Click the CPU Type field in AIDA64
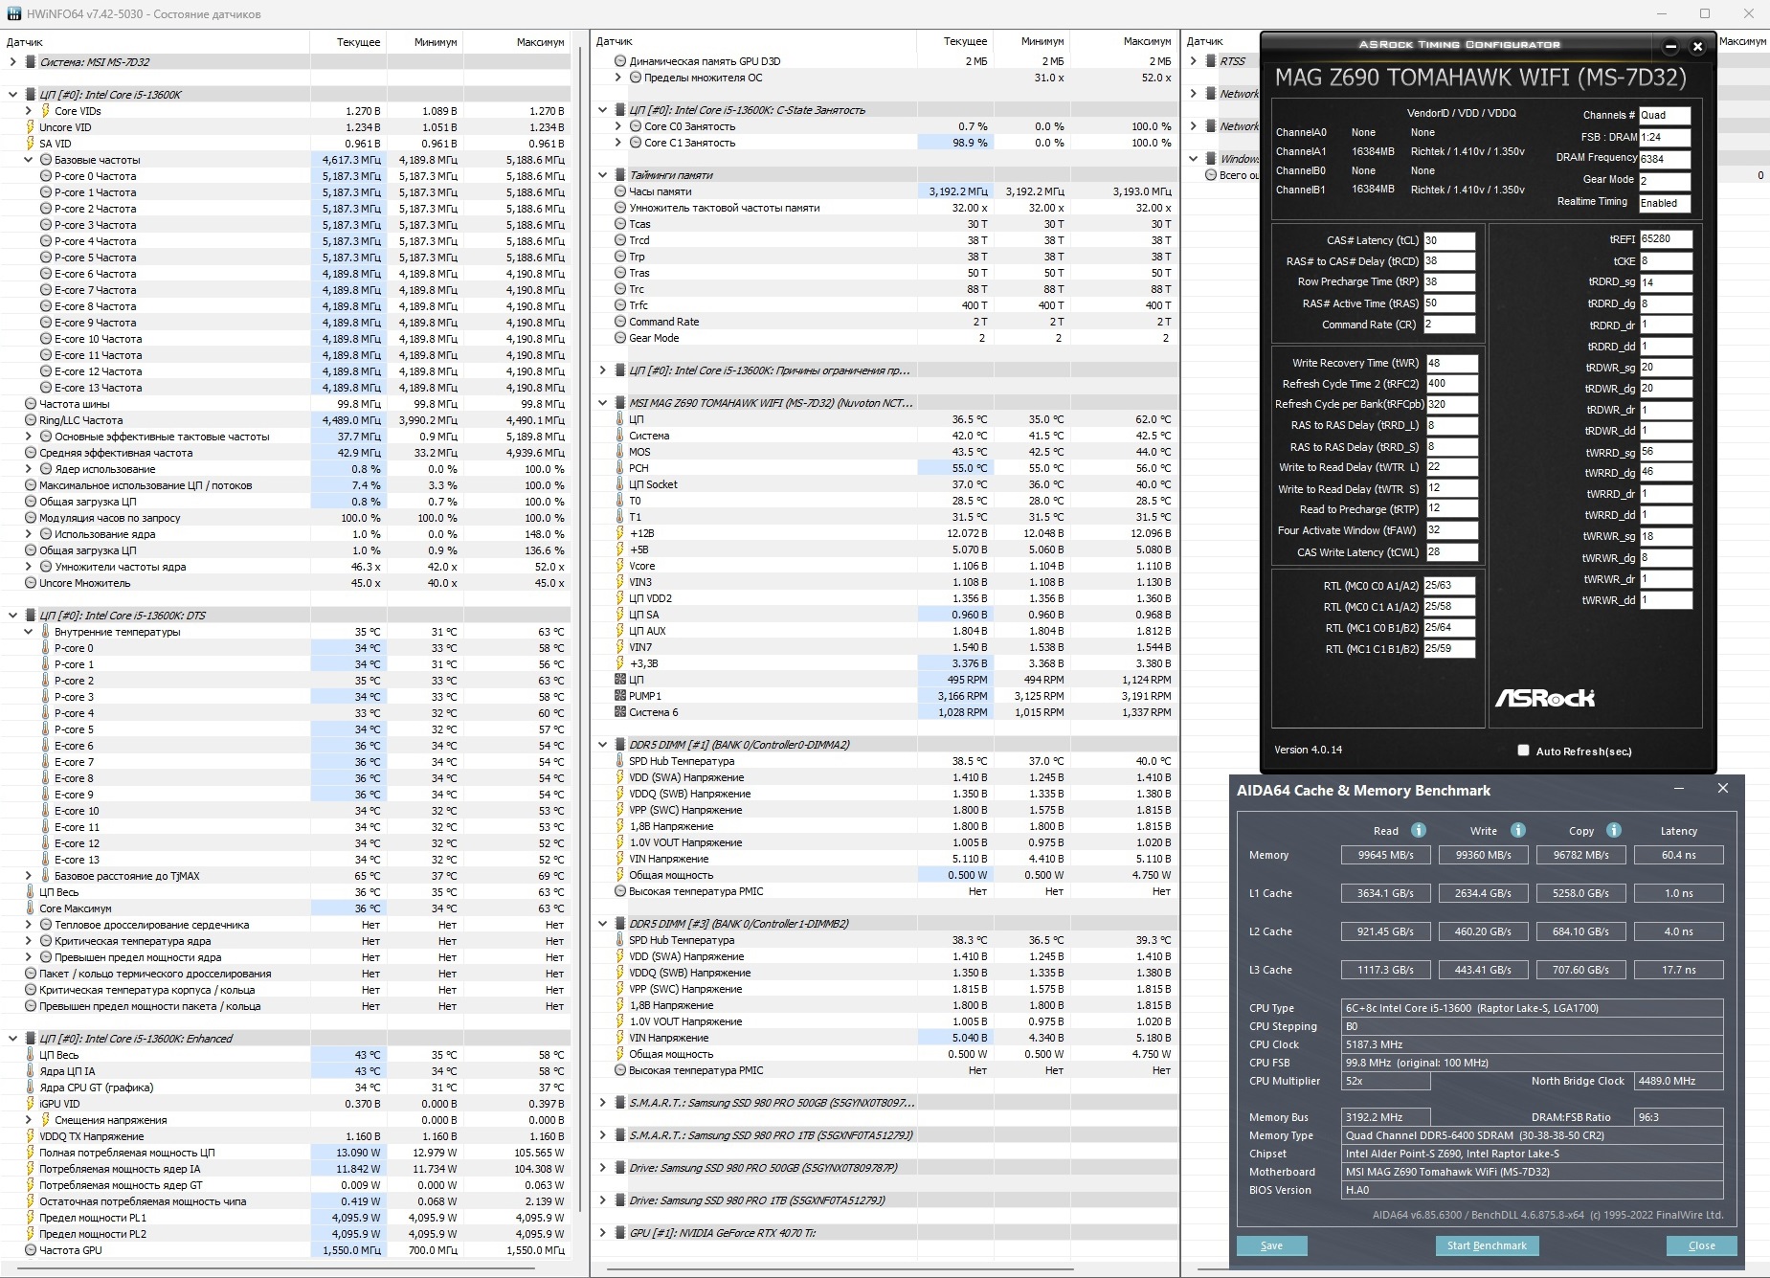 point(1533,1008)
